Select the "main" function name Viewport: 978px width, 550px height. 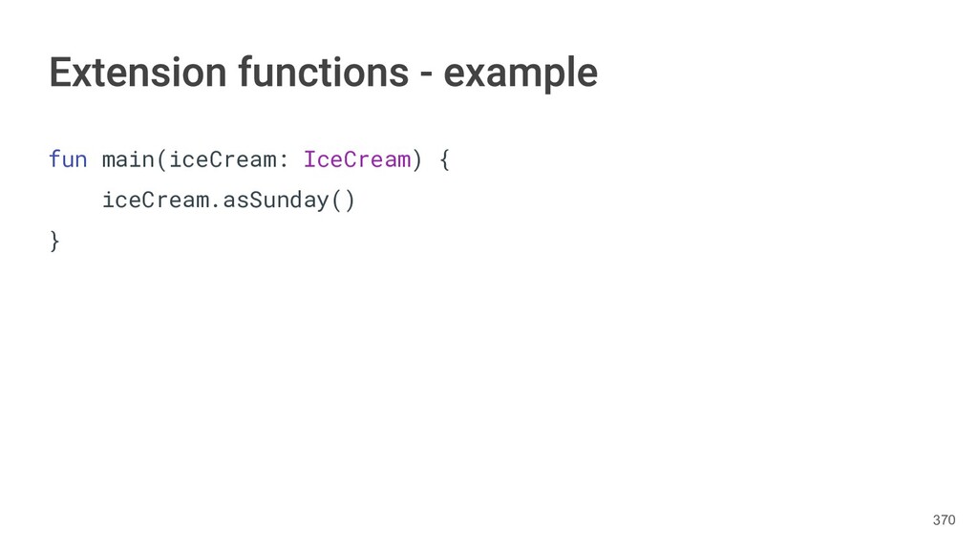[128, 159]
